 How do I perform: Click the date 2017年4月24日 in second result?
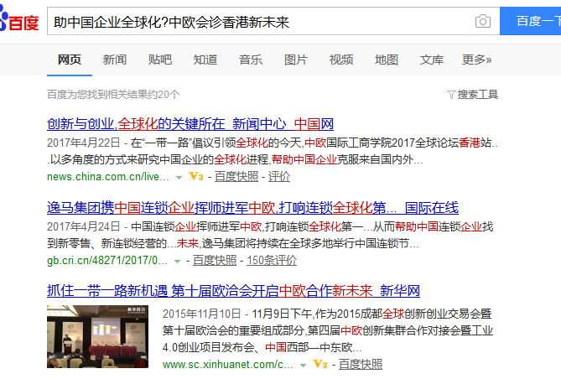click(83, 226)
